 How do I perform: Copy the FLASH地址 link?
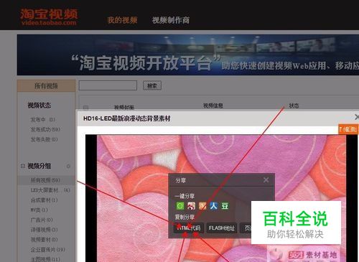pyautogui.click(x=222, y=228)
